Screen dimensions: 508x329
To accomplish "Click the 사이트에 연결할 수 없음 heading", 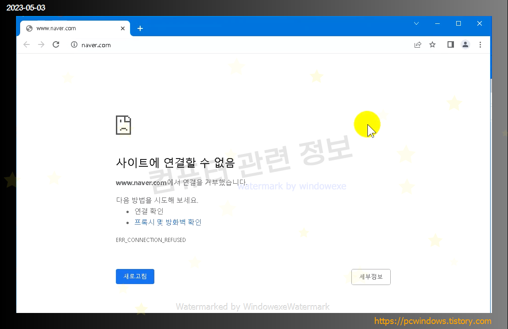I will click(x=175, y=162).
